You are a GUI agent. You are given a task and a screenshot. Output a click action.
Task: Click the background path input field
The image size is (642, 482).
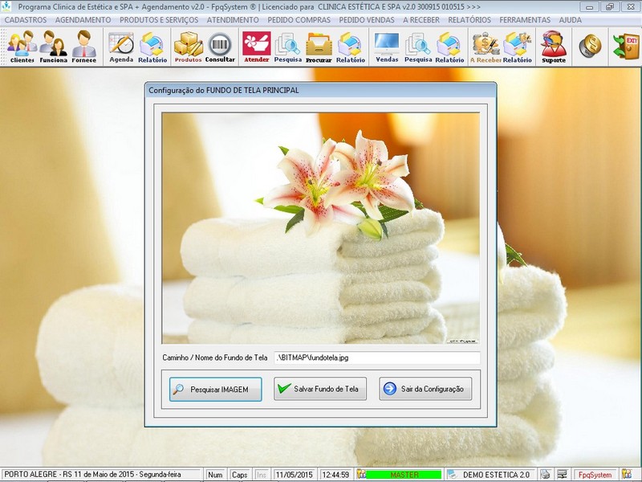tap(377, 357)
